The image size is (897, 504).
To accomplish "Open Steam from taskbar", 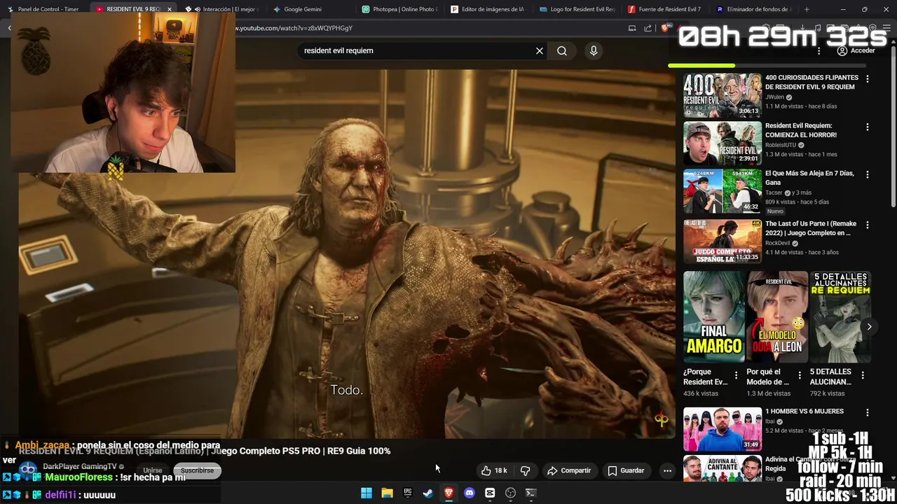I will click(428, 493).
